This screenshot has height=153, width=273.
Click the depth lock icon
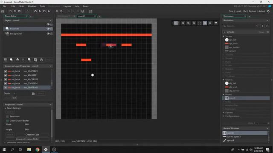(x=33, y=93)
